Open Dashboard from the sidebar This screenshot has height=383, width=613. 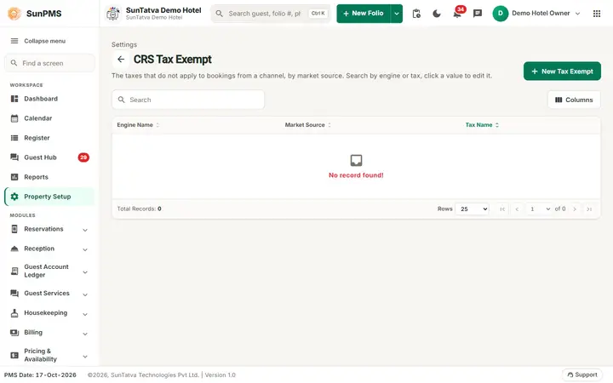coord(49,99)
